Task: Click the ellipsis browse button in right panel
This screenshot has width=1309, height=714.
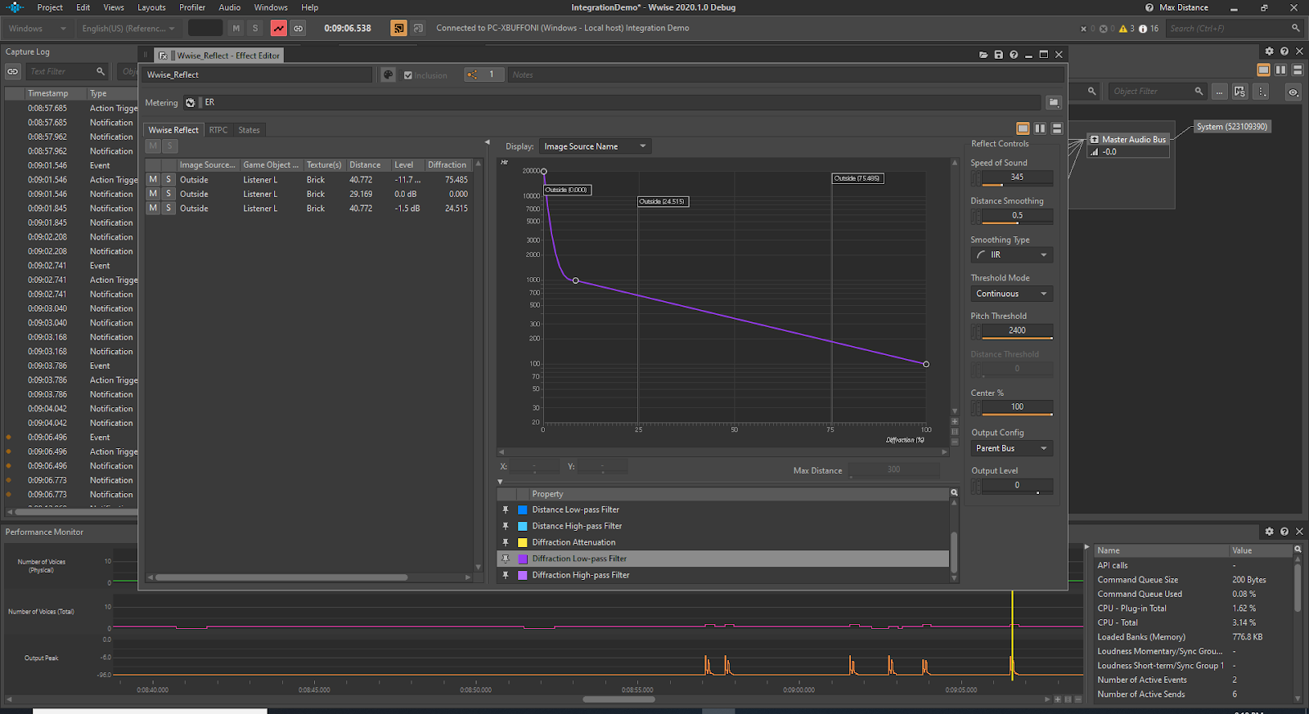Action: click(x=1220, y=92)
